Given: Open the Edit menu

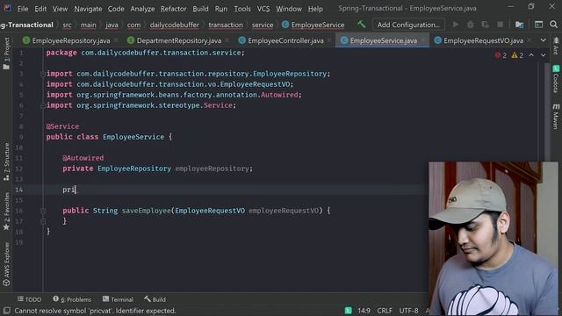Looking at the screenshot, I should (x=40, y=9).
